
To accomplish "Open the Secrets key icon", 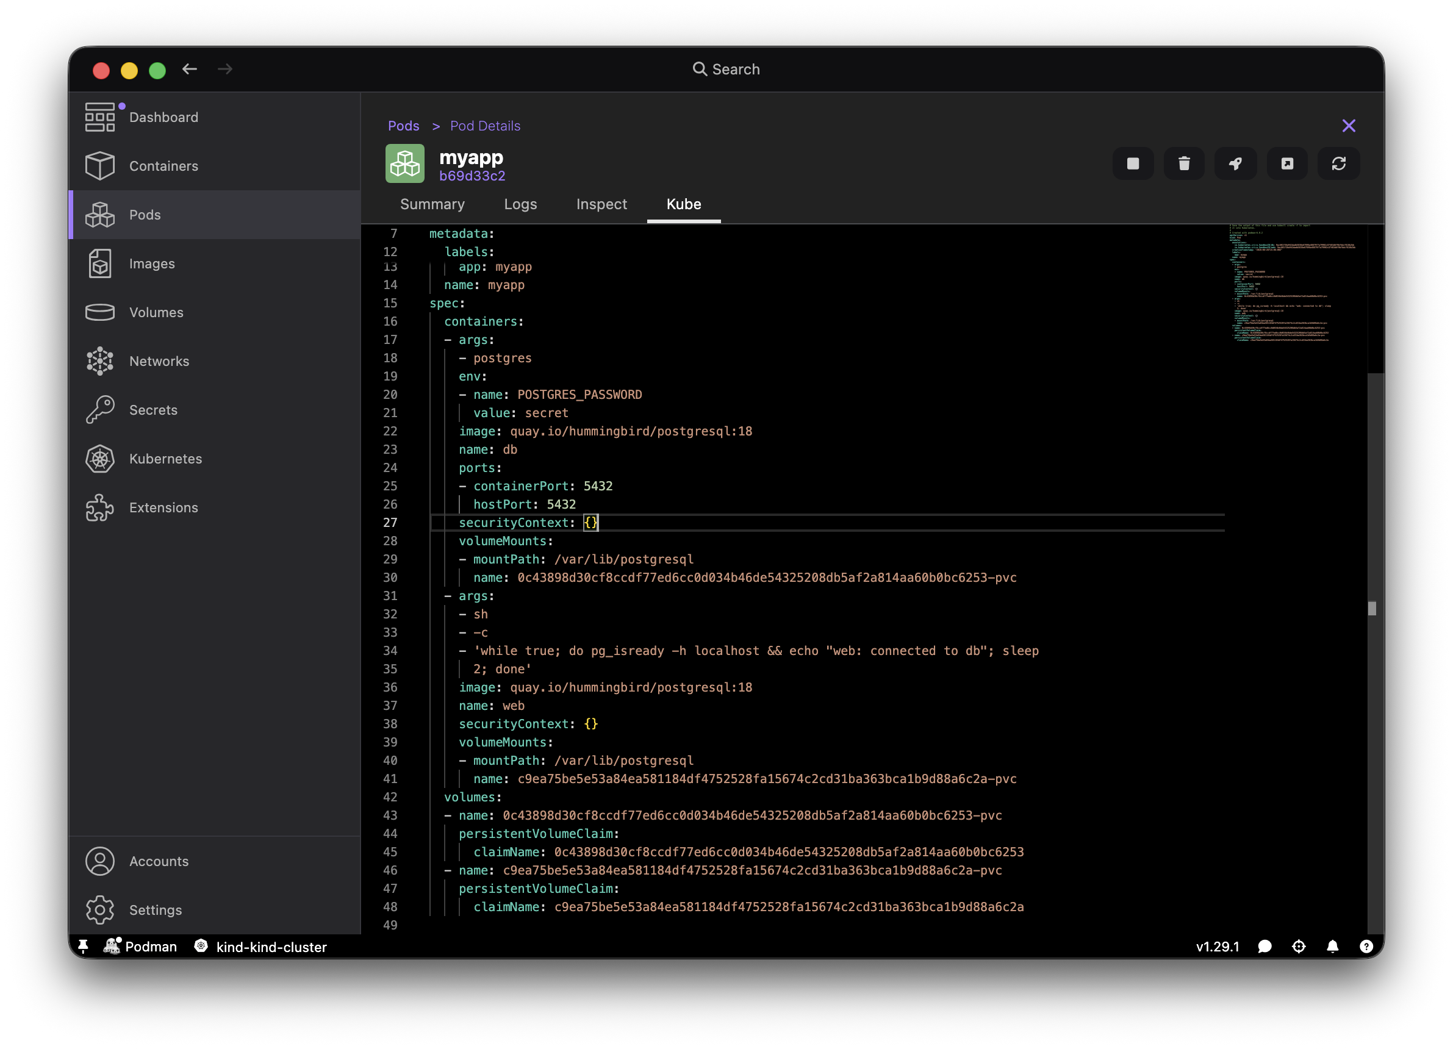I will coord(100,409).
